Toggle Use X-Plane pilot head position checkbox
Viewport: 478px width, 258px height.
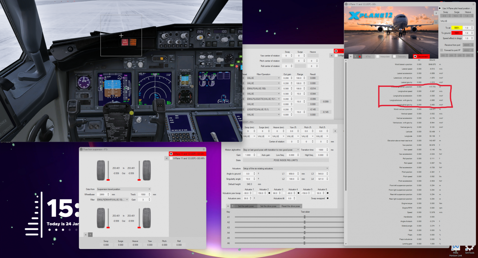440,8
